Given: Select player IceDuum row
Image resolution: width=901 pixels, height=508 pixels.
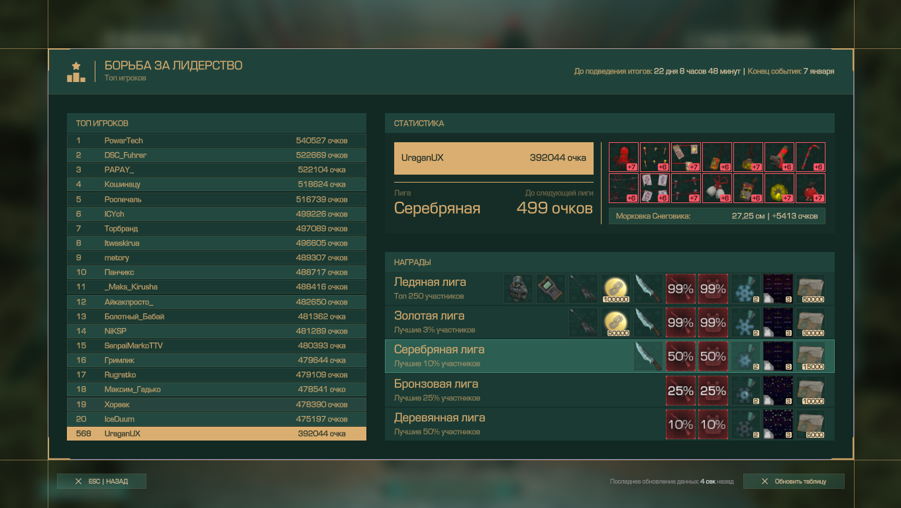Looking at the screenshot, I should (217, 419).
